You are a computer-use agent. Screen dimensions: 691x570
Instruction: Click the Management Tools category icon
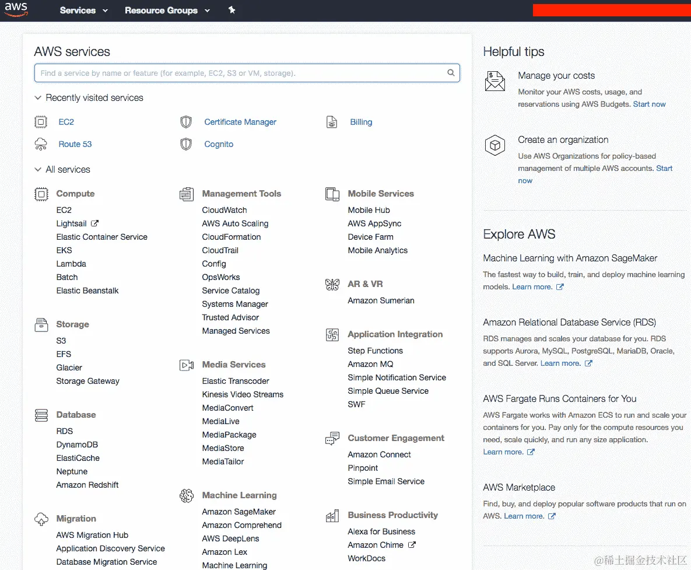coord(187,194)
